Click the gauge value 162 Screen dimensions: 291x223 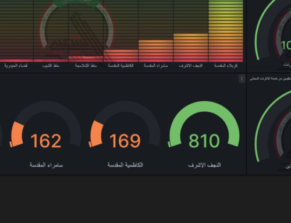coord(46,141)
